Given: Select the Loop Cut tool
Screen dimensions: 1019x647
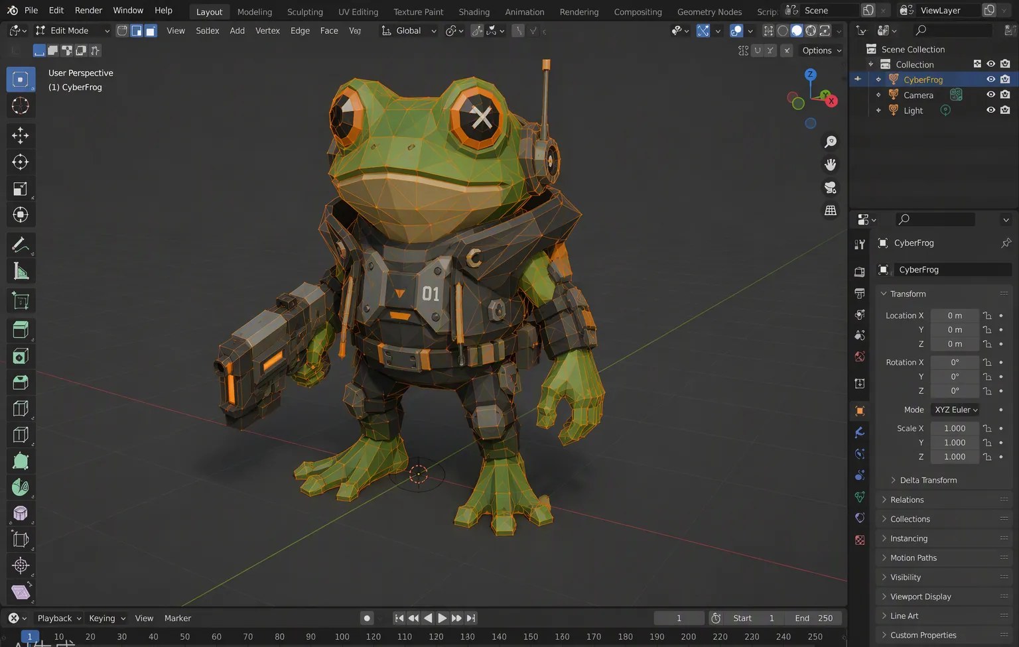Looking at the screenshot, I should tap(21, 409).
